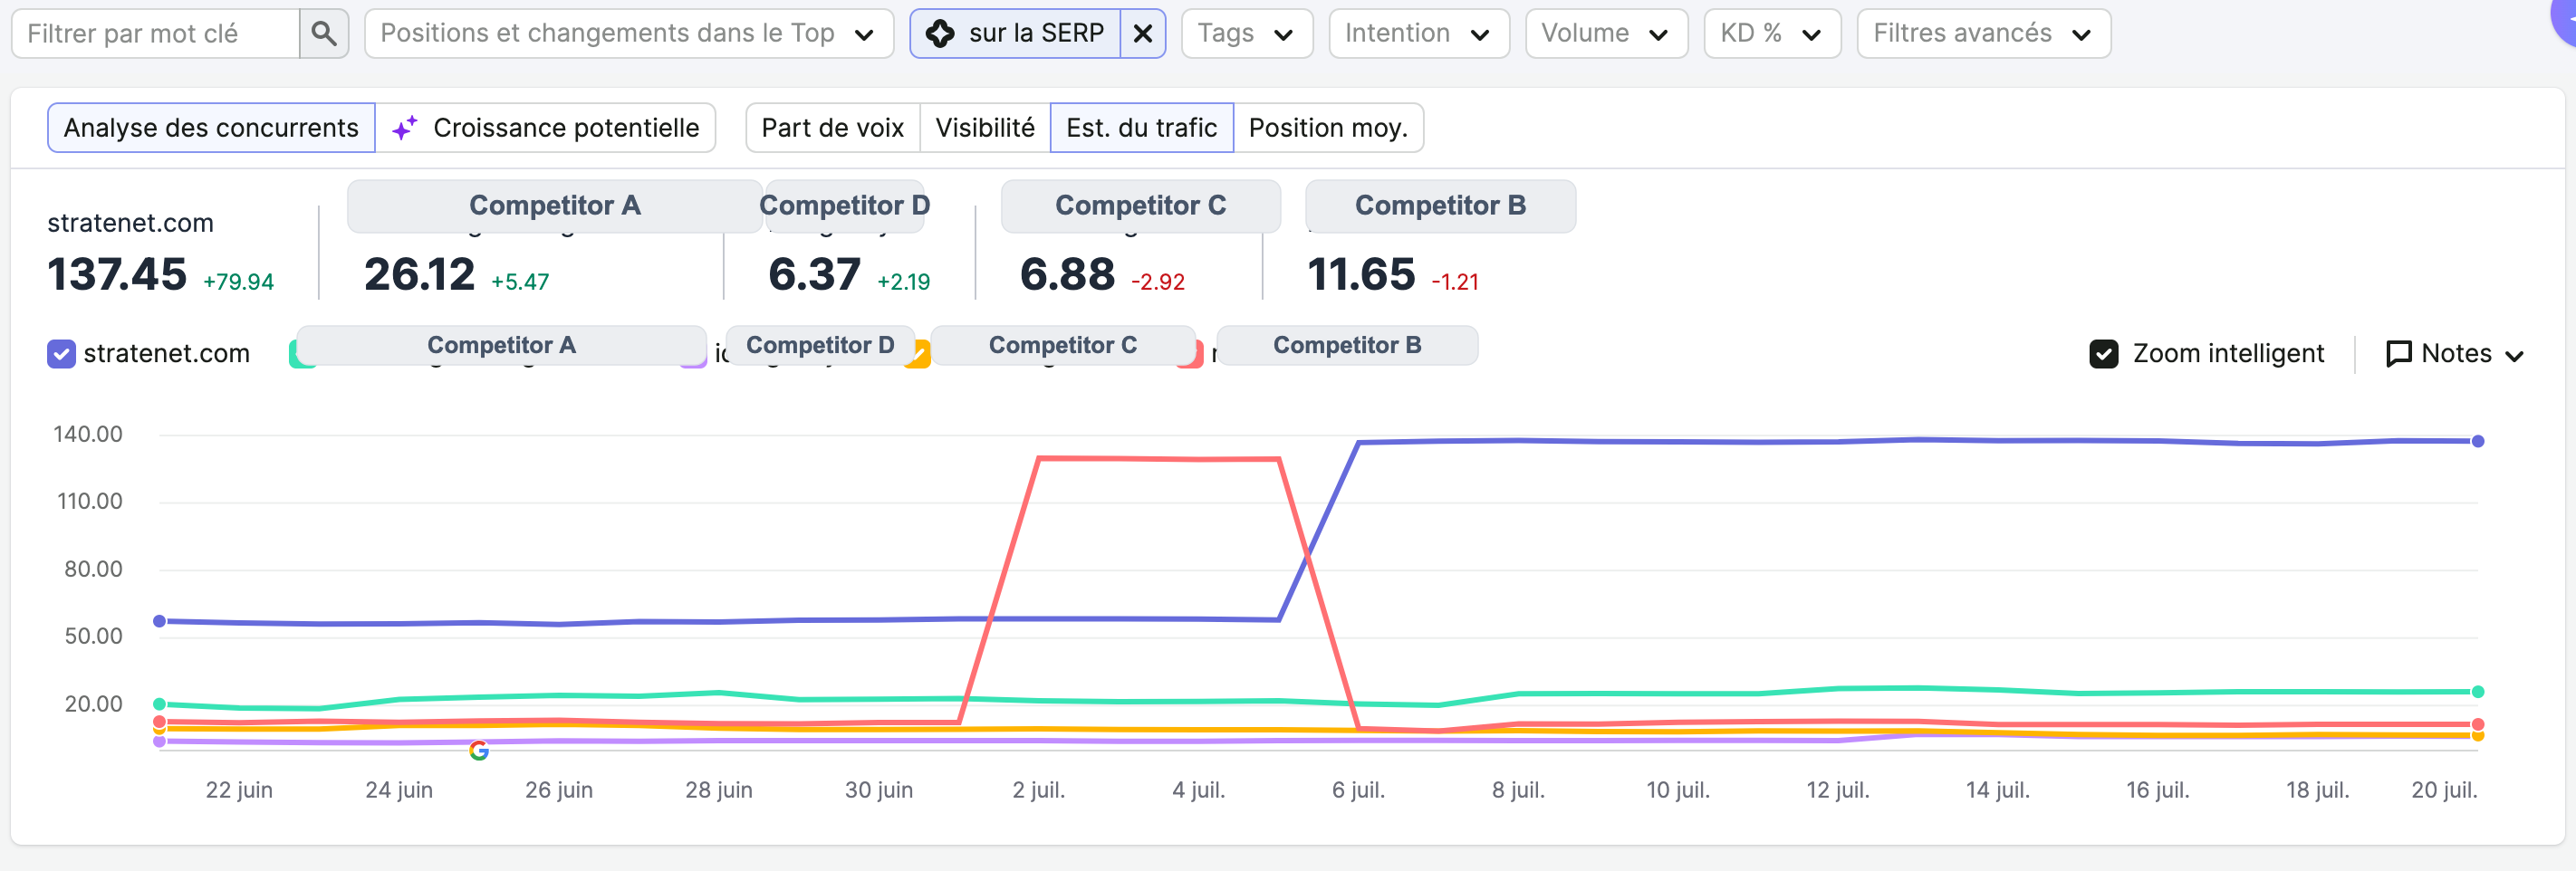The height and width of the screenshot is (871, 2576).
Task: Click the value 11.65
Action: (x=1361, y=274)
